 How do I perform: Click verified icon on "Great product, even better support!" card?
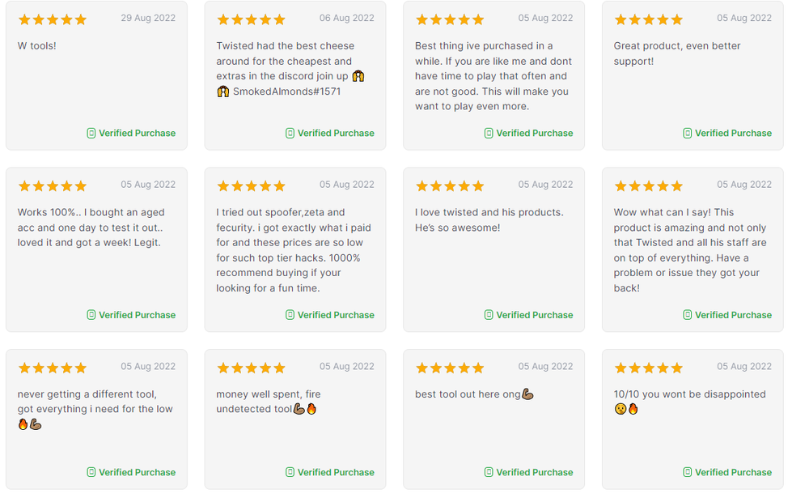point(688,134)
